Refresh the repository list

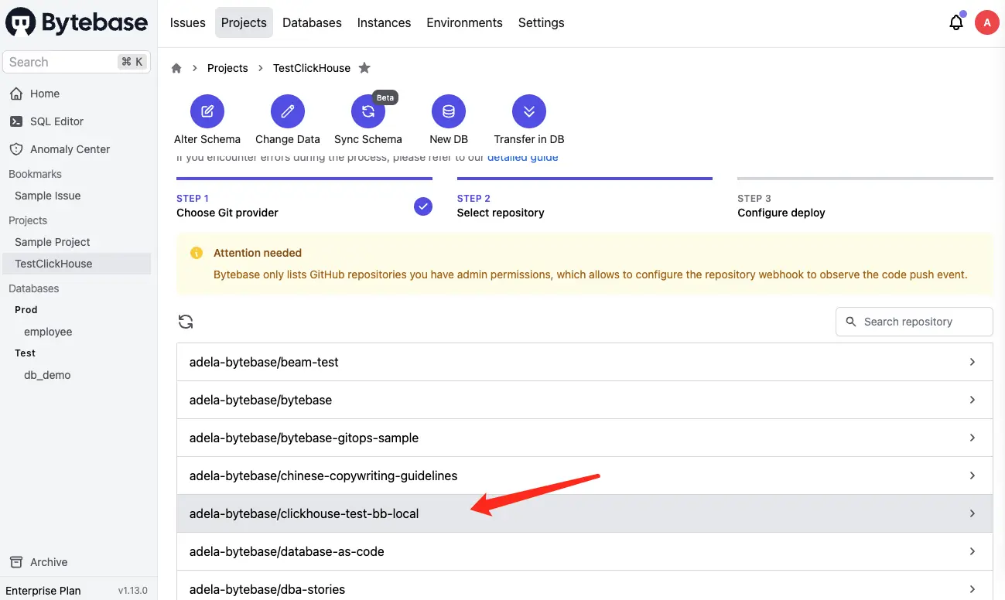click(x=186, y=321)
